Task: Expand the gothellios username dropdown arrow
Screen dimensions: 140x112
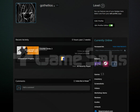Action: click(54, 6)
